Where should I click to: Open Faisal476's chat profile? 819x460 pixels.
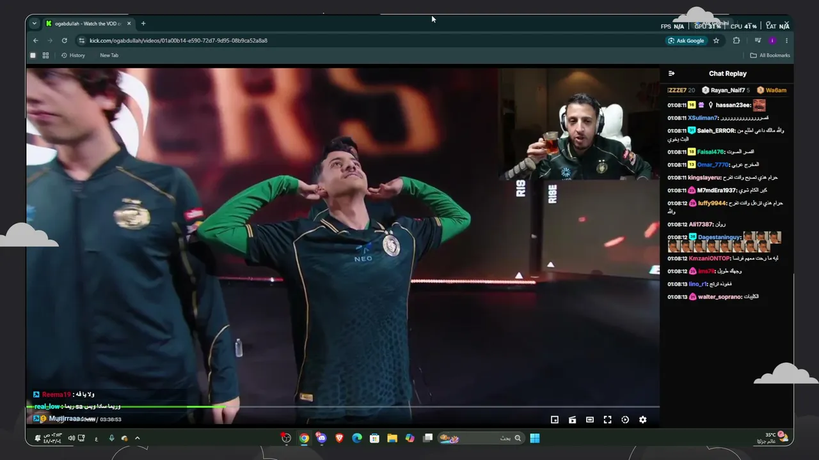pos(711,152)
